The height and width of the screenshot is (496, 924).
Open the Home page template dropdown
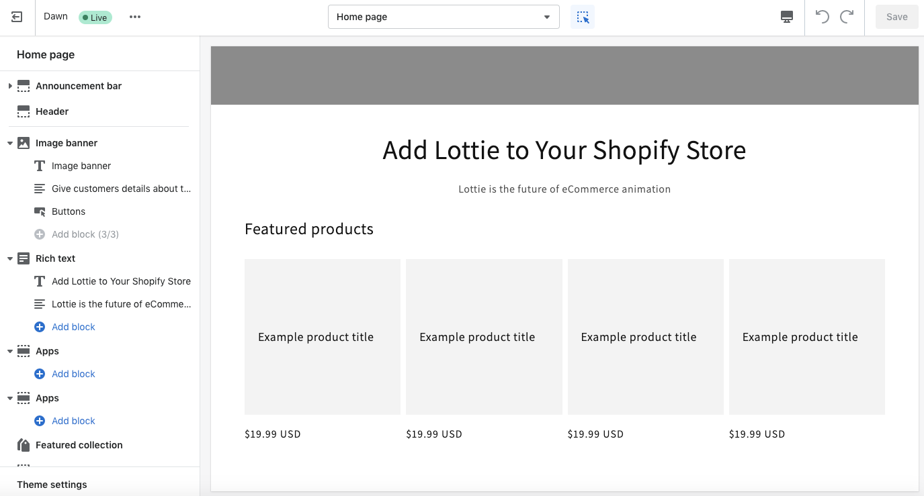444,17
